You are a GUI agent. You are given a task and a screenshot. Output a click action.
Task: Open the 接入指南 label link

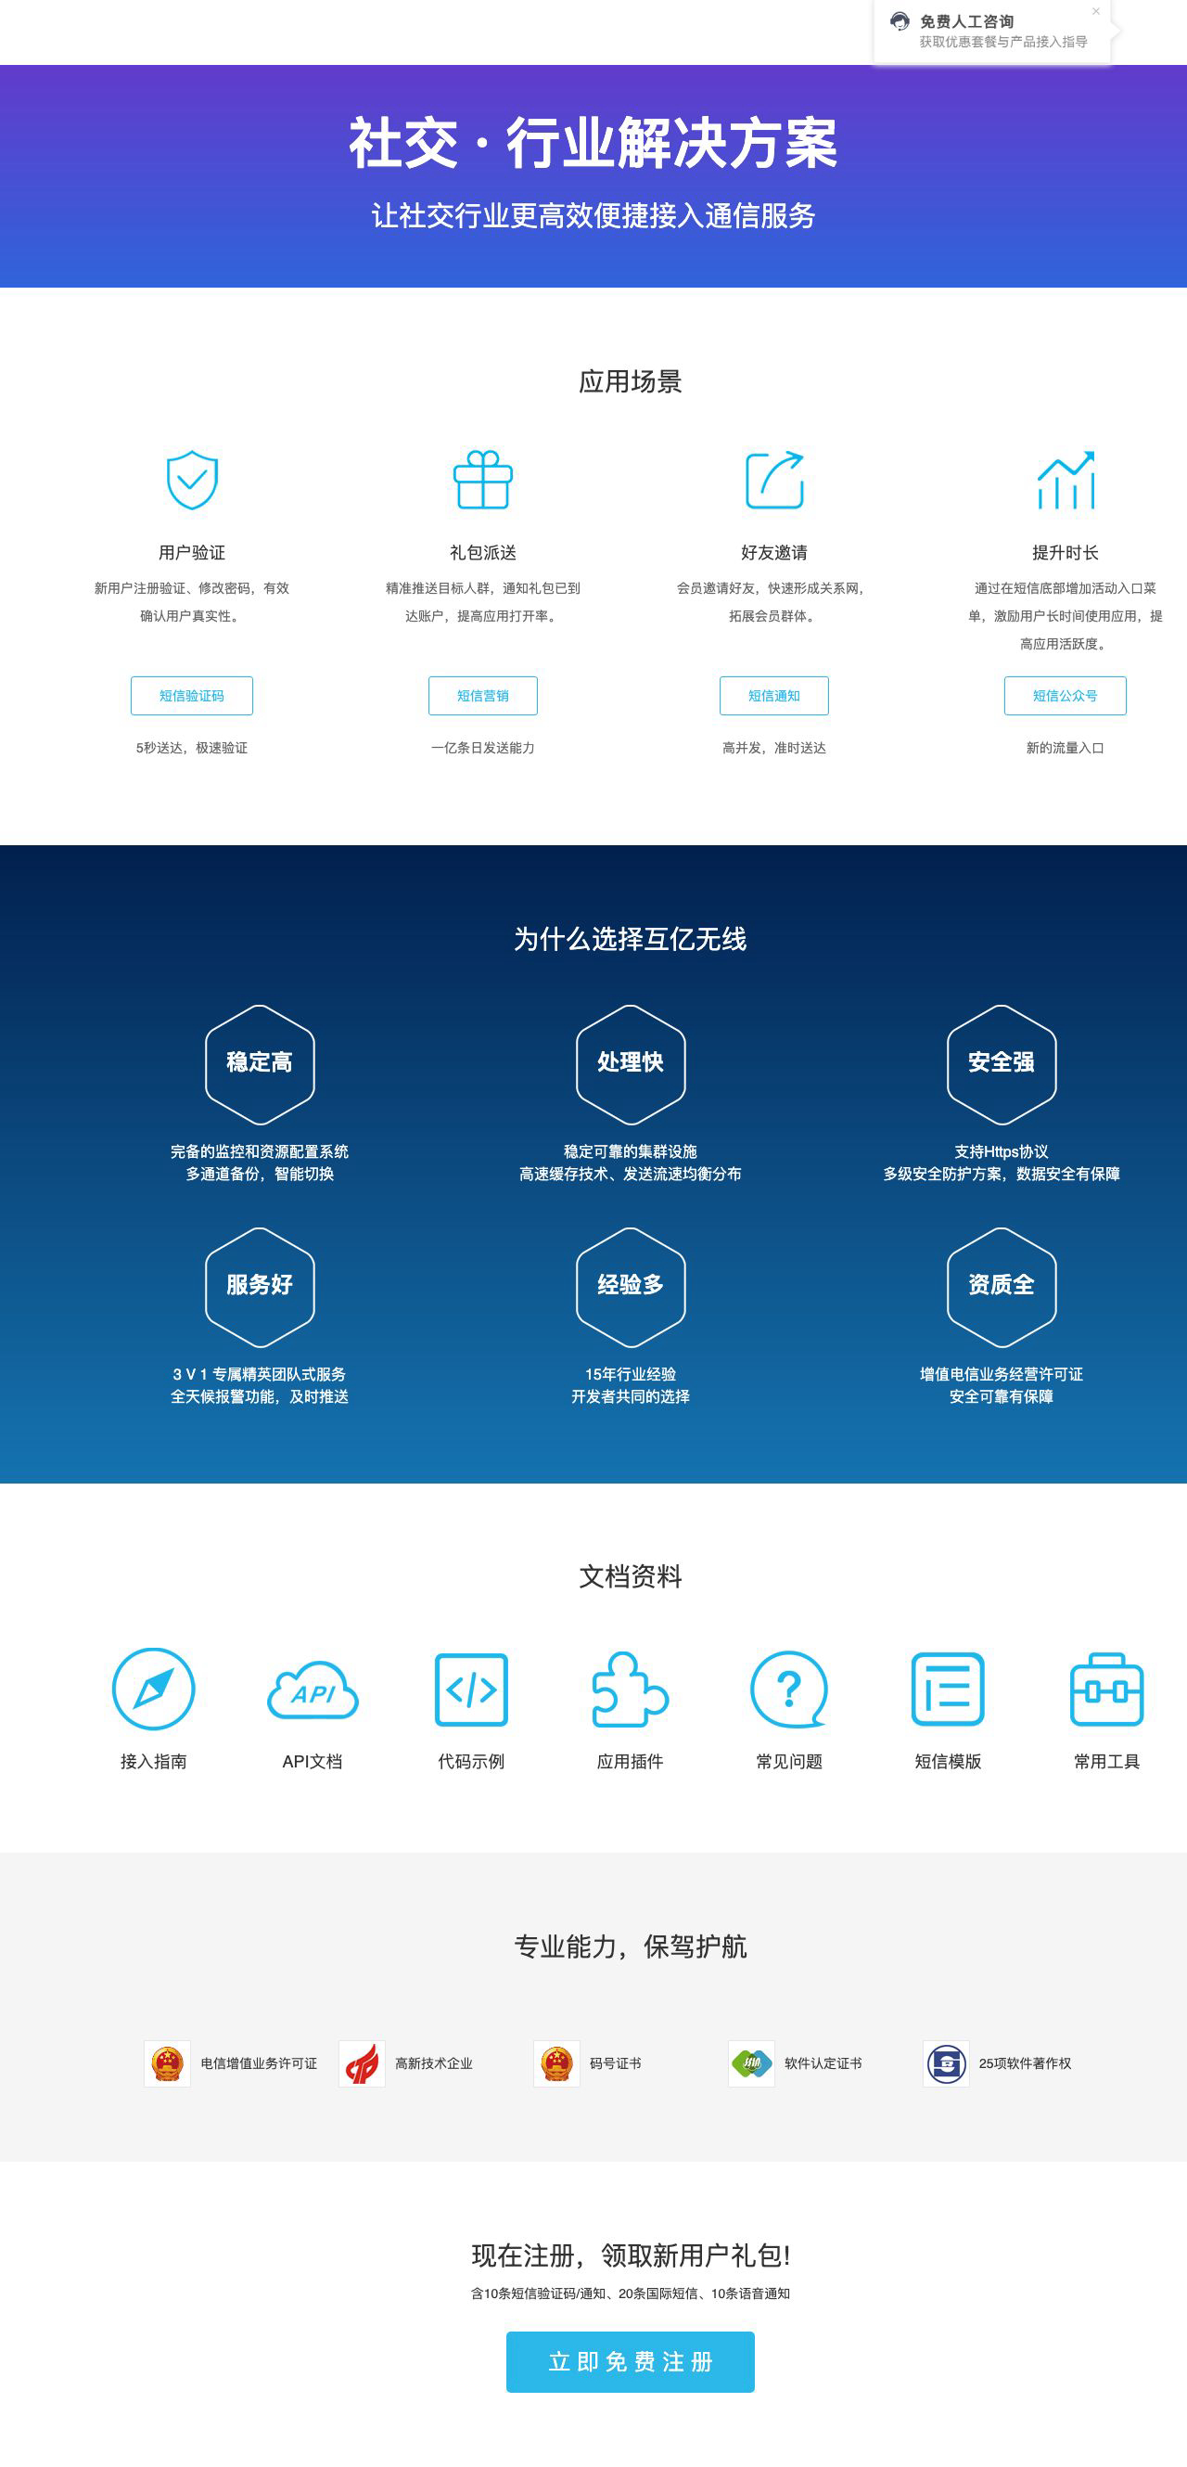153,1761
